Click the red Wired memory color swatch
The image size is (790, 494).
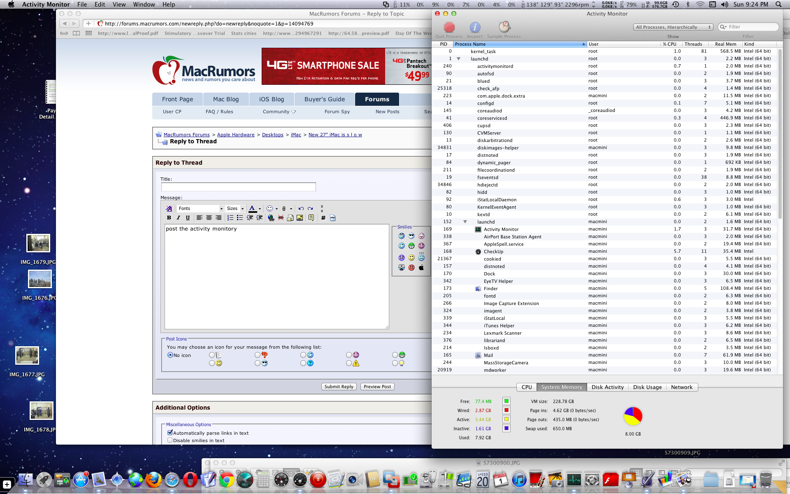coord(507,410)
